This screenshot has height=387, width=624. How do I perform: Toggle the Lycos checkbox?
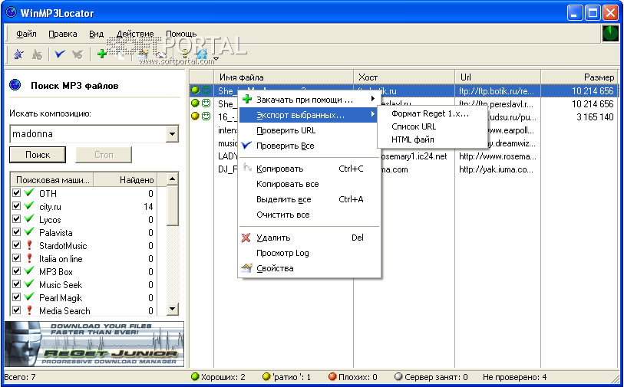pos(16,219)
